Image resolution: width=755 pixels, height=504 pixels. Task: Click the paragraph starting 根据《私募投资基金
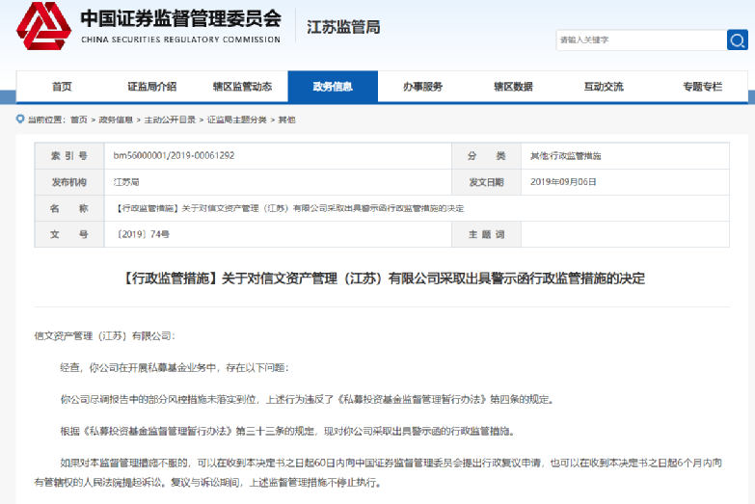coord(287,431)
